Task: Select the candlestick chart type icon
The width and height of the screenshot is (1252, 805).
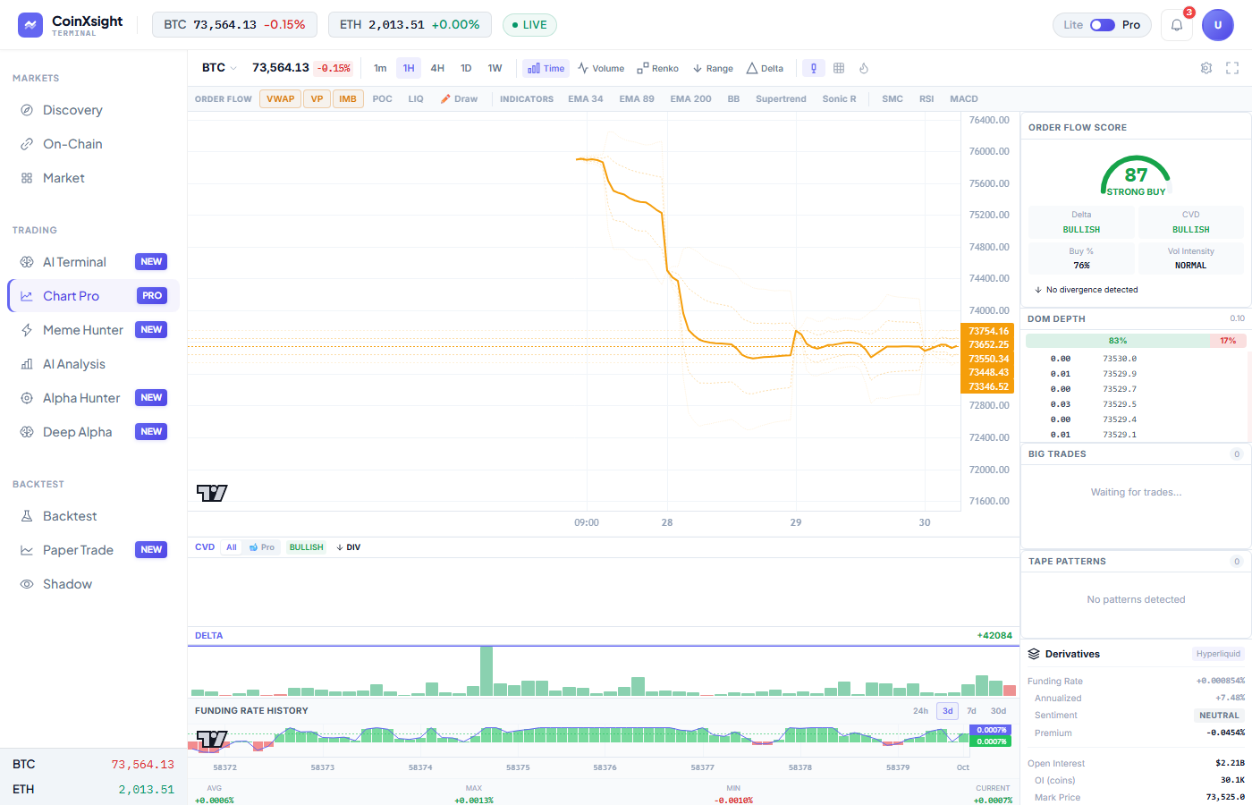Action: [814, 68]
